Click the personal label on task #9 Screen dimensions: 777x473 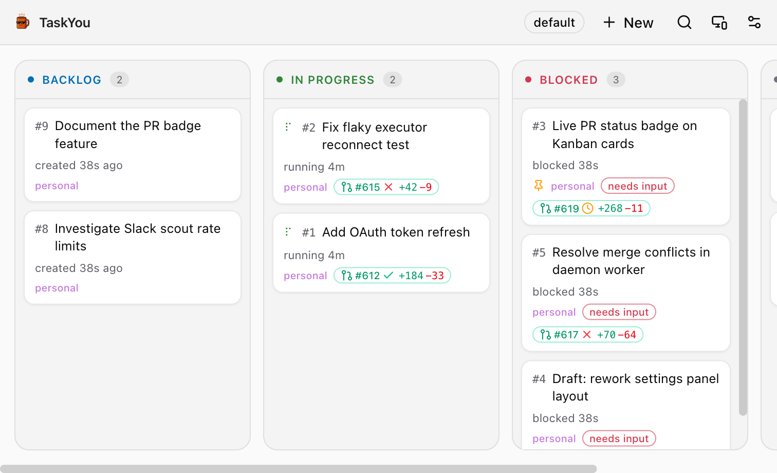57,186
